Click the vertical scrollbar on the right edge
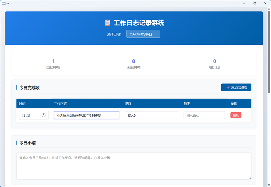 coord(269,52)
